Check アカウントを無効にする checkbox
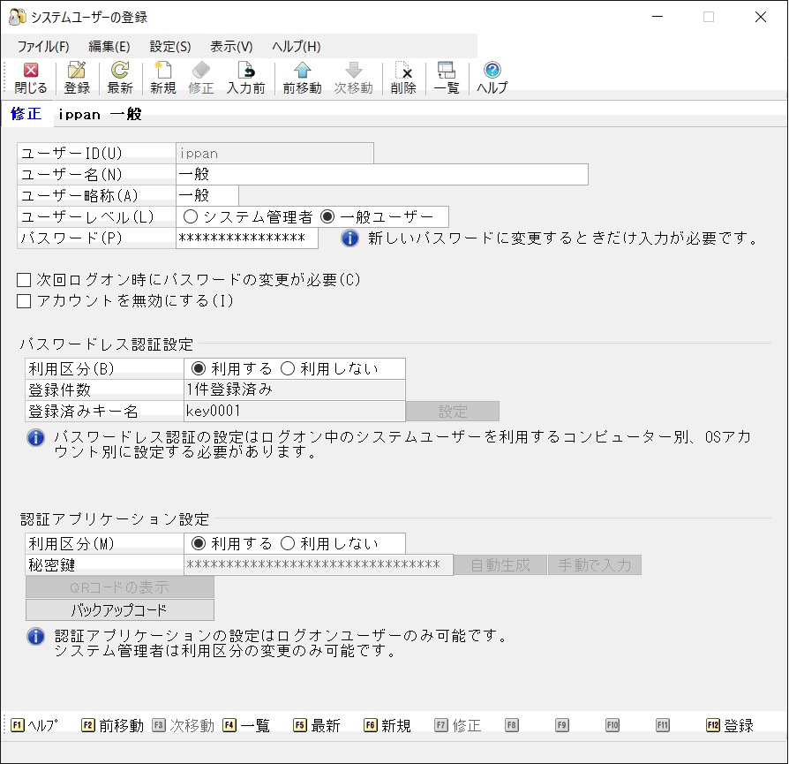789x764 pixels. pos(24,301)
